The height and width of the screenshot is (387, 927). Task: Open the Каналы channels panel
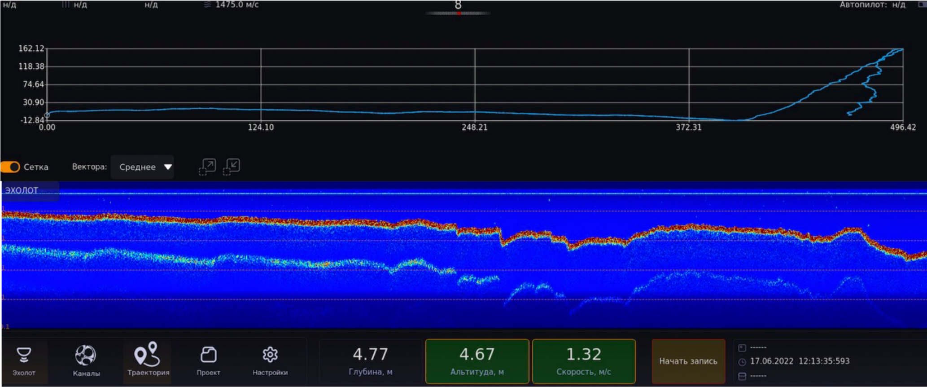point(86,361)
